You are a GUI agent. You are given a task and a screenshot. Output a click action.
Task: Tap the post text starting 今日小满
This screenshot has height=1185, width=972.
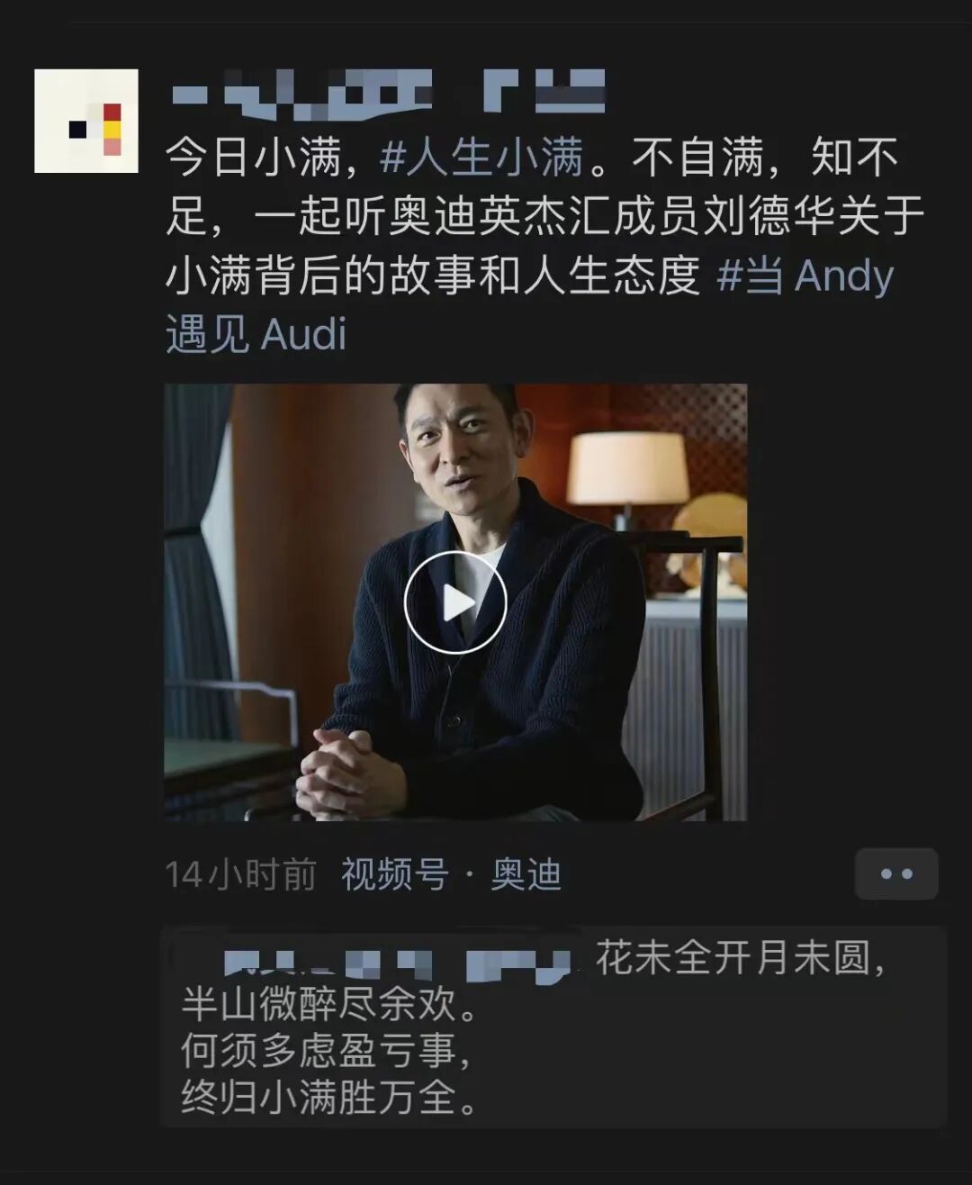pos(544,246)
